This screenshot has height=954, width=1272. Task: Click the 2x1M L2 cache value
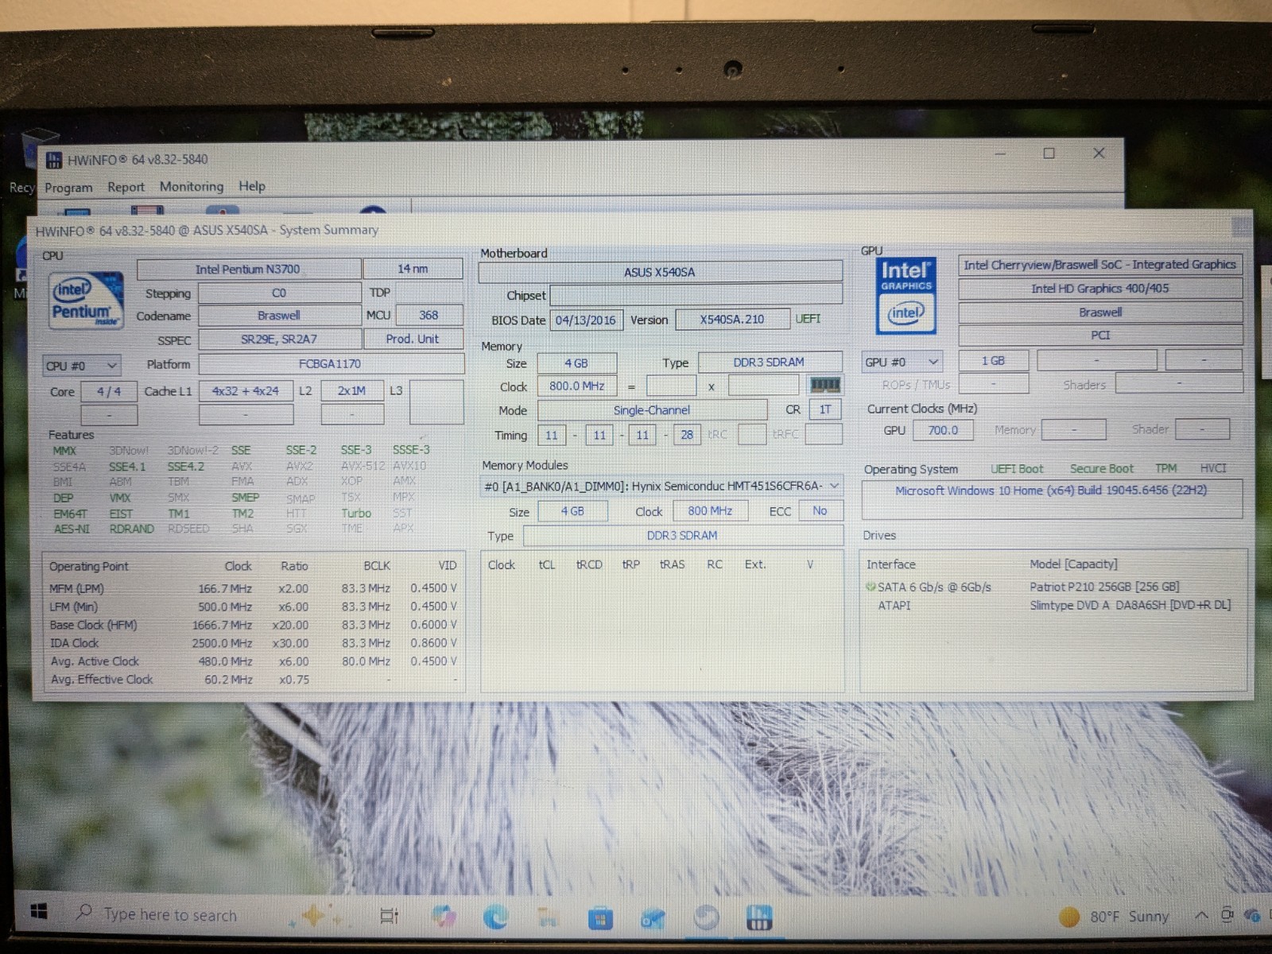point(352,391)
